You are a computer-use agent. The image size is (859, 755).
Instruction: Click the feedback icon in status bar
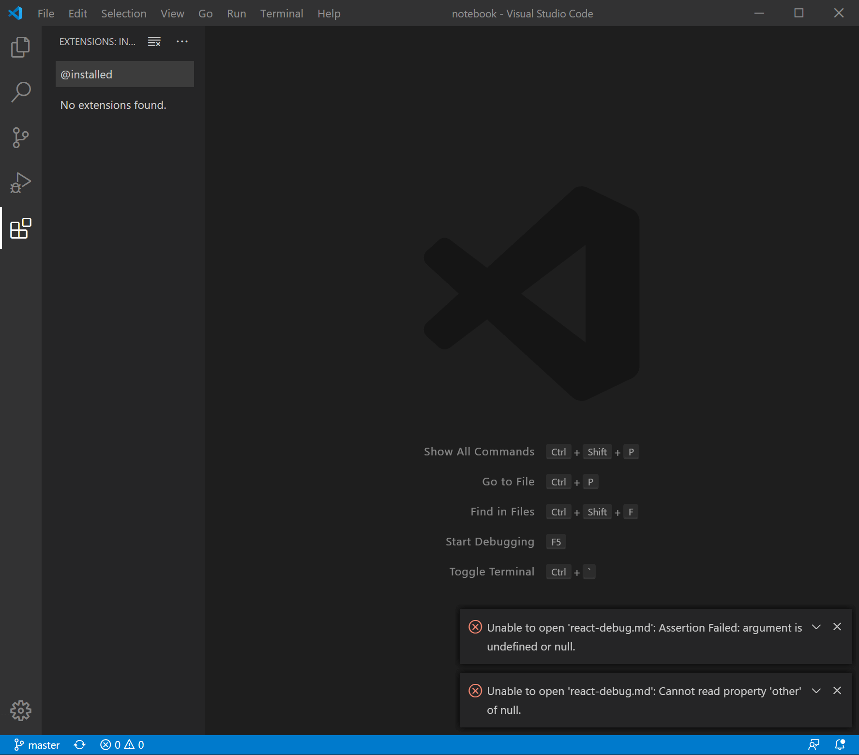(814, 745)
